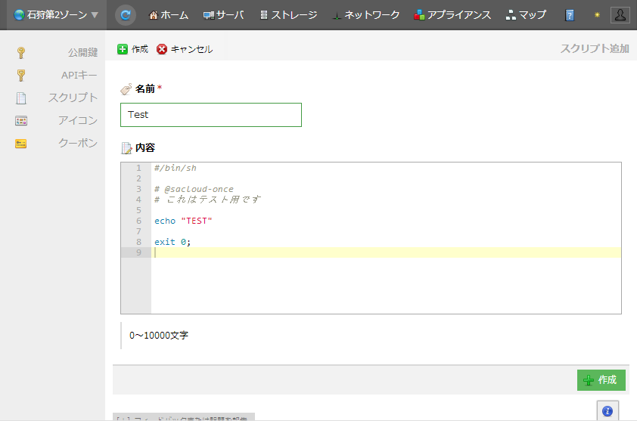637x421 pixels.
Task: Click the blue info icon at bottom right
Action: click(607, 411)
